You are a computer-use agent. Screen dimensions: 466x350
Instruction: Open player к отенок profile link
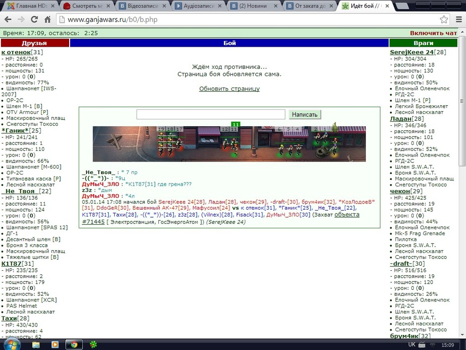[16, 52]
